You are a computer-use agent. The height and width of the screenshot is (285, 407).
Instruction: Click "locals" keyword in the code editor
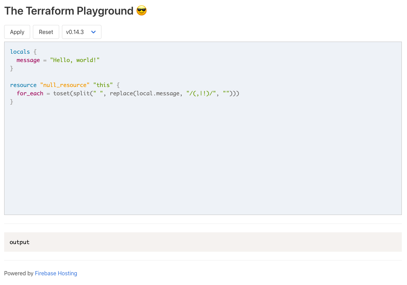(20, 52)
